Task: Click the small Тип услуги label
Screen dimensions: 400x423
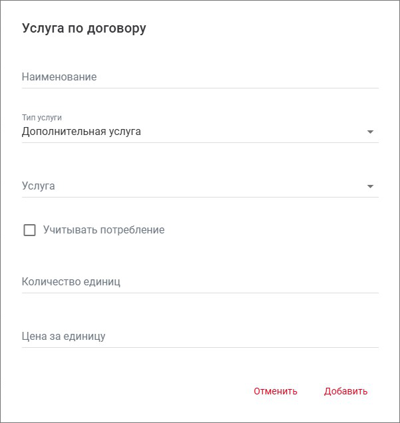Action: (x=42, y=118)
